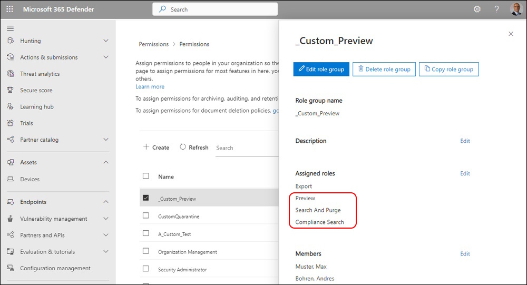Click the Learn more link

click(150, 86)
